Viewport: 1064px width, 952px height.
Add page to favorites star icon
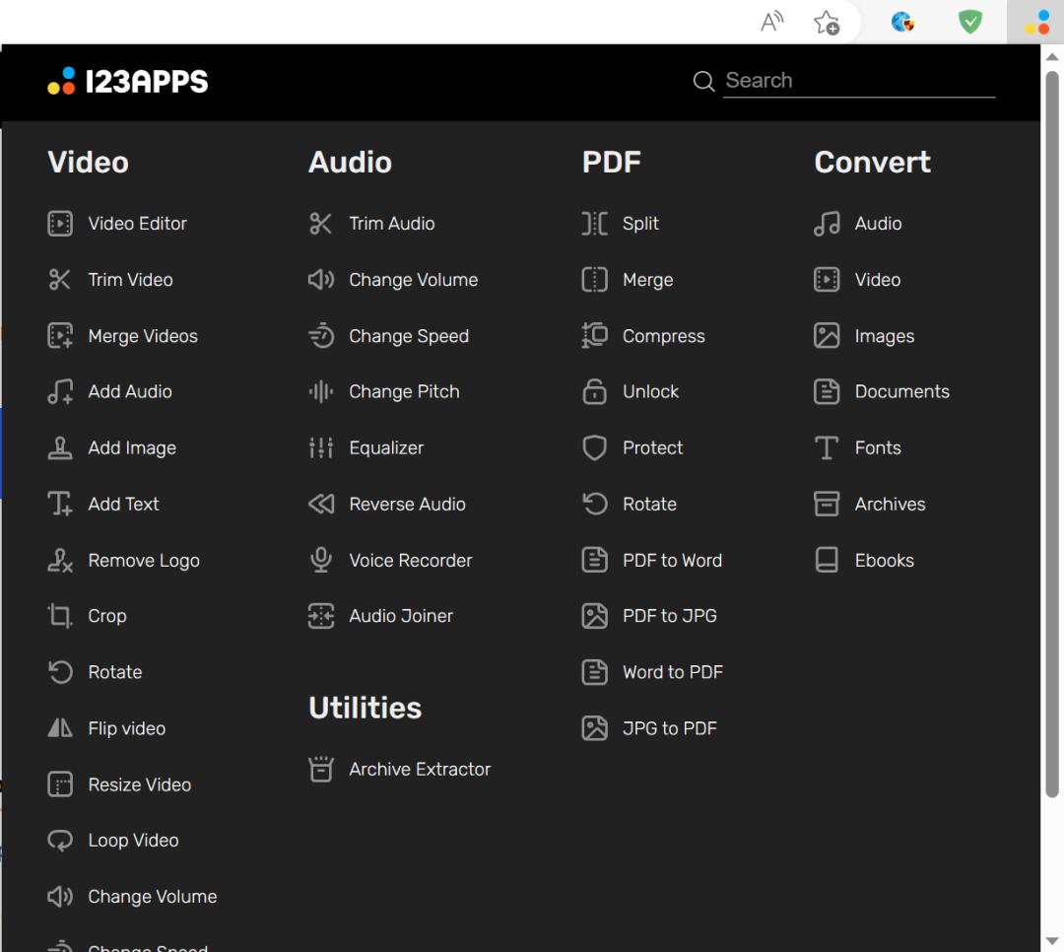[x=827, y=22]
